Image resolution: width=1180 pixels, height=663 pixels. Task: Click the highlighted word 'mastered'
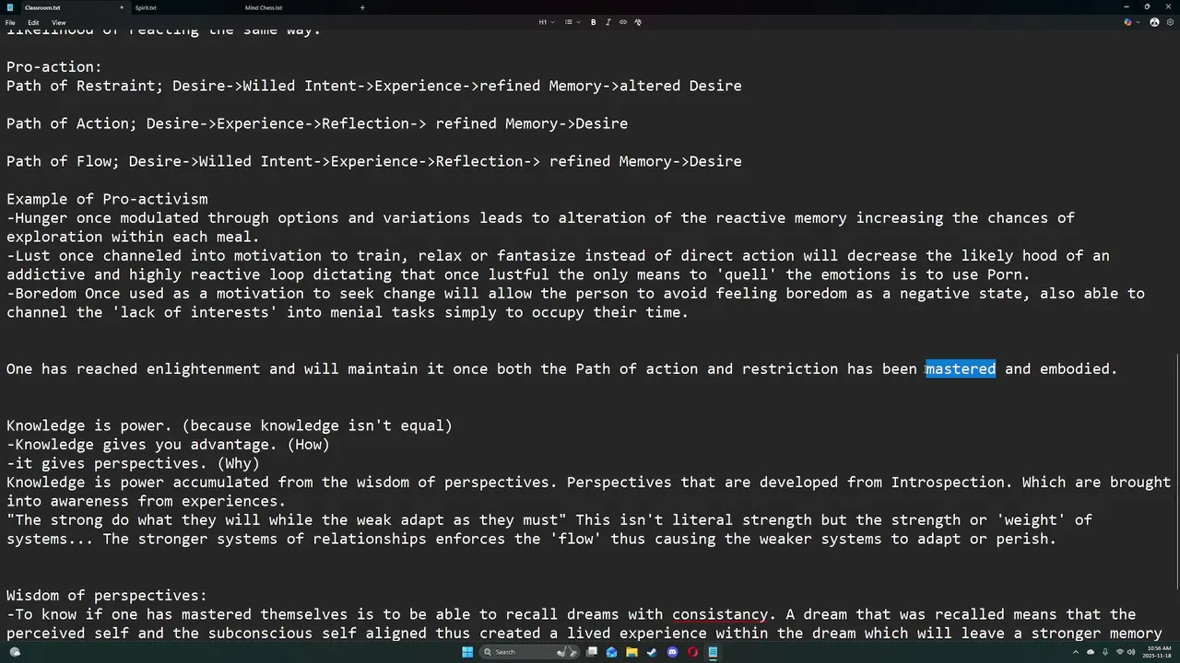coord(961,368)
